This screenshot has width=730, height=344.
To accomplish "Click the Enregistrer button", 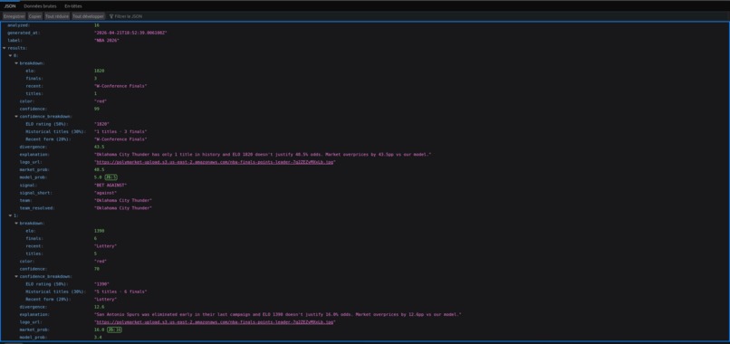I will point(14,16).
